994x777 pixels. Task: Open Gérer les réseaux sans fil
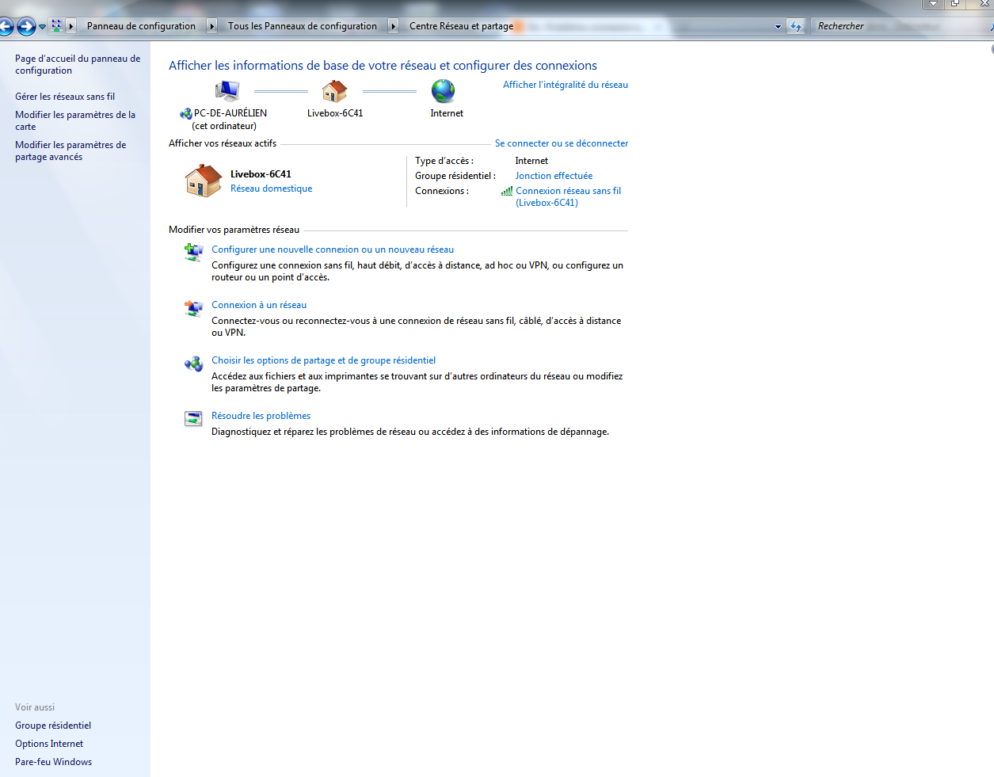65,97
